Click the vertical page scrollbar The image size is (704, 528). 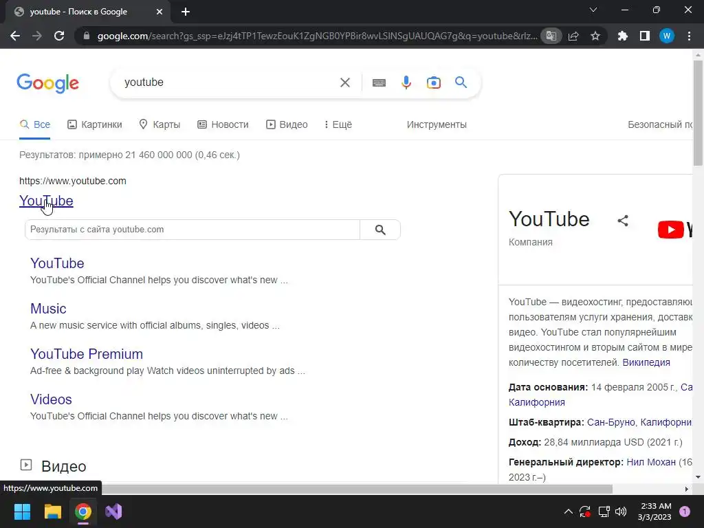pos(698,113)
